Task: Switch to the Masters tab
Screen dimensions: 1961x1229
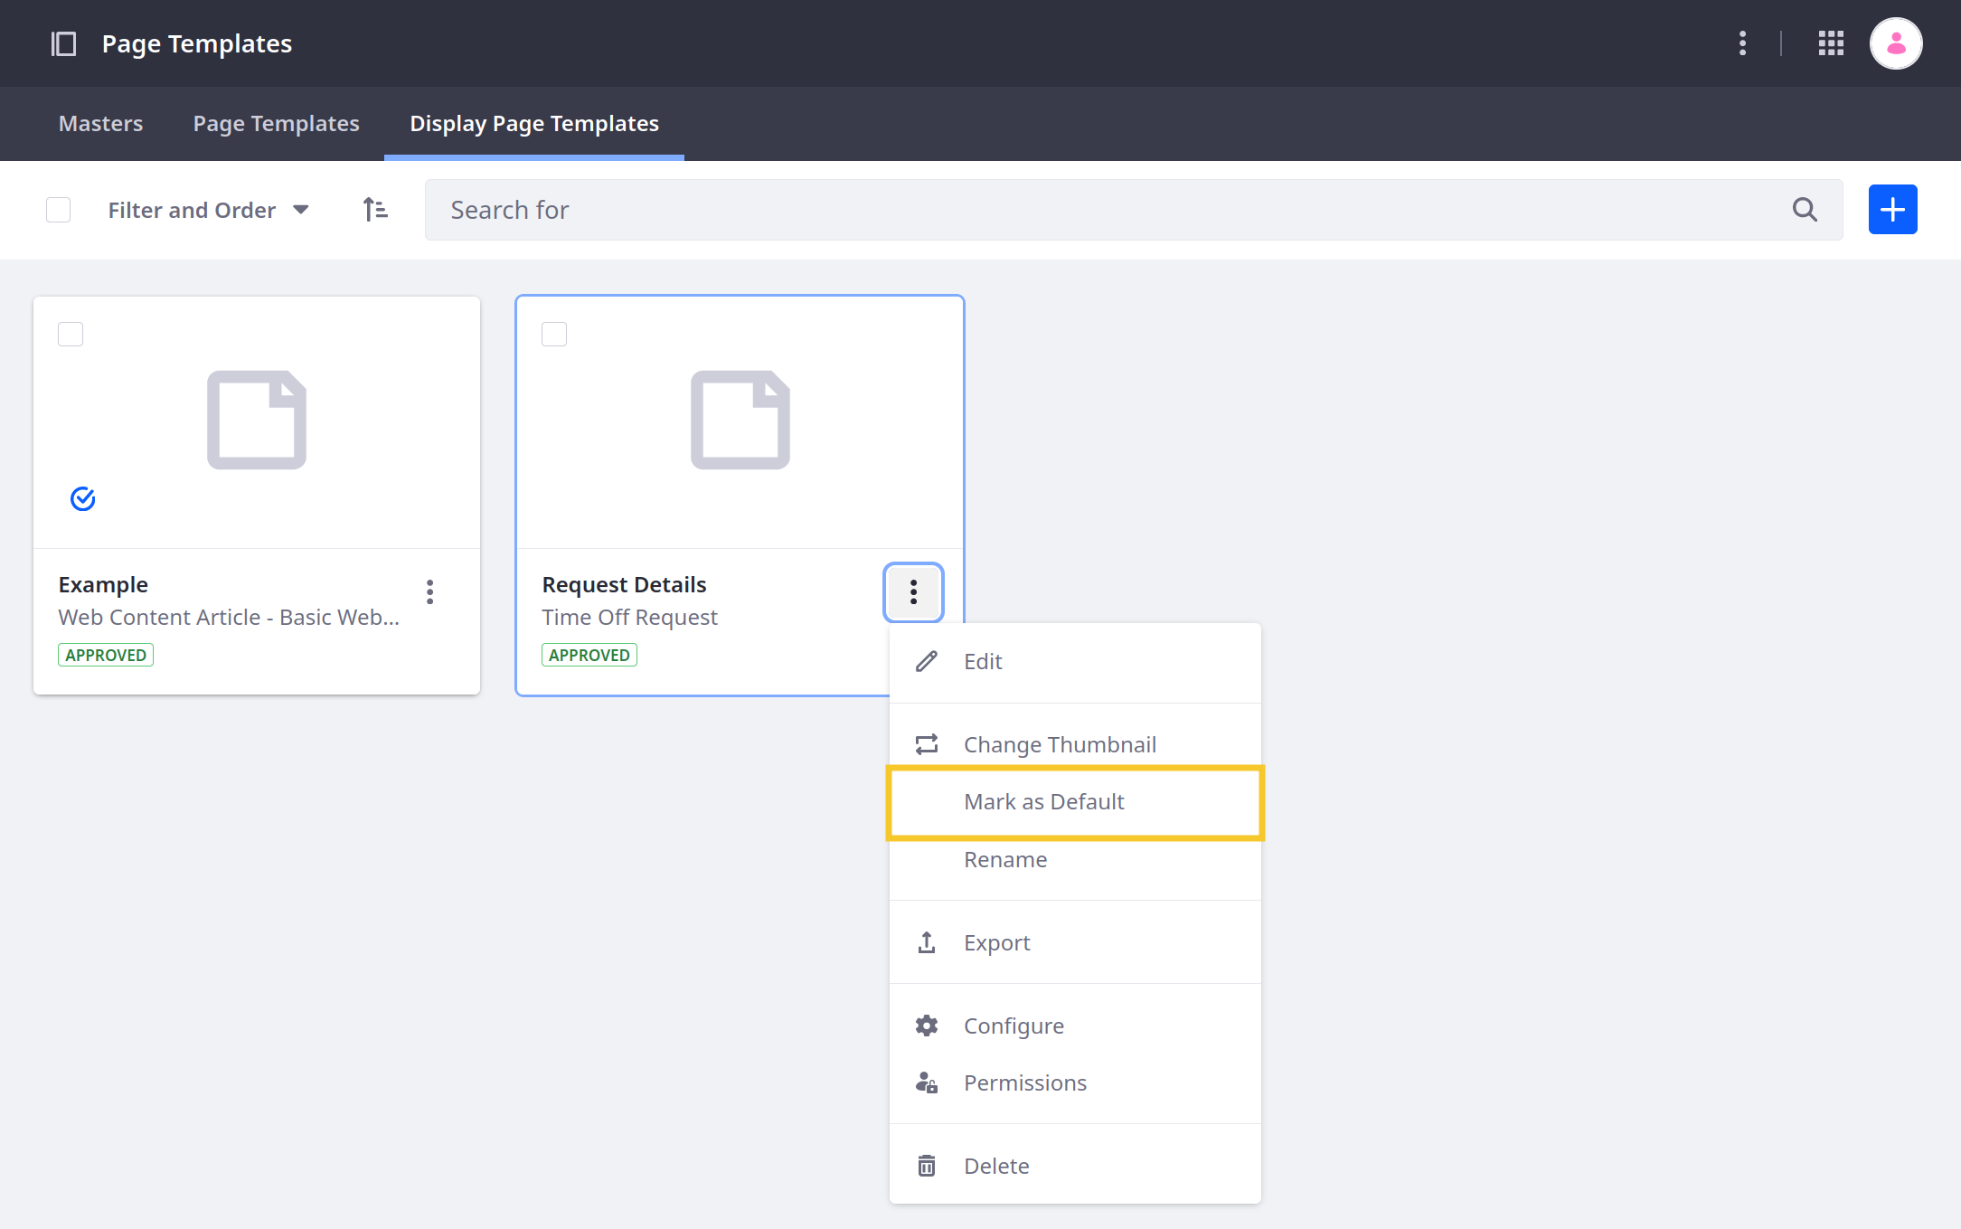Action: coord(100,123)
